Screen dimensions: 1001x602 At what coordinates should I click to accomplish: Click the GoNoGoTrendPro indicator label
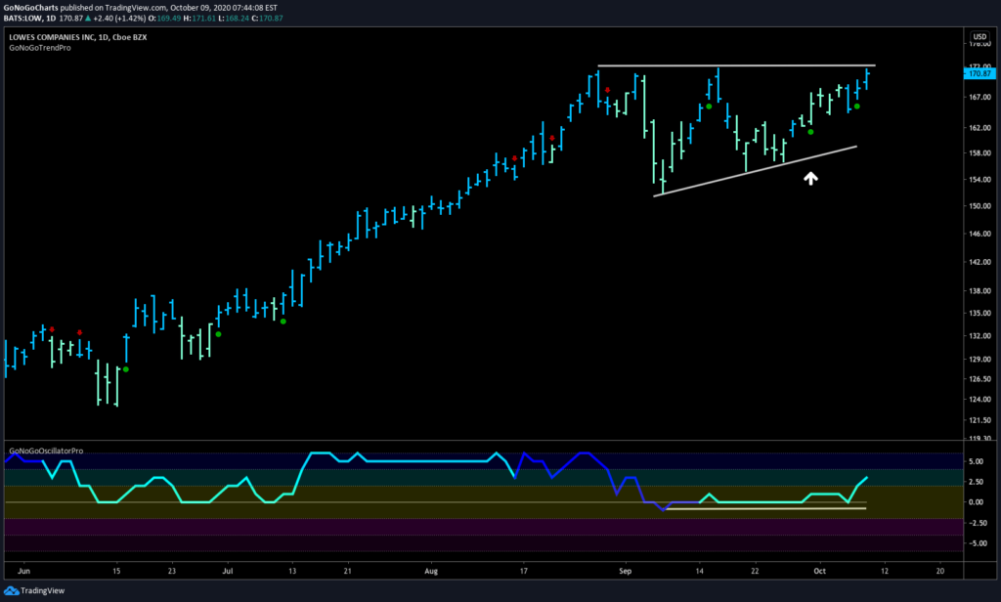pyautogui.click(x=39, y=48)
